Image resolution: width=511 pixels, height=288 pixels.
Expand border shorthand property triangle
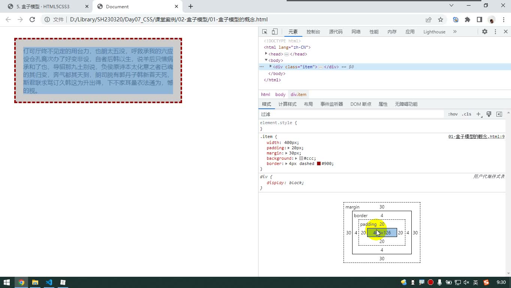(x=286, y=163)
